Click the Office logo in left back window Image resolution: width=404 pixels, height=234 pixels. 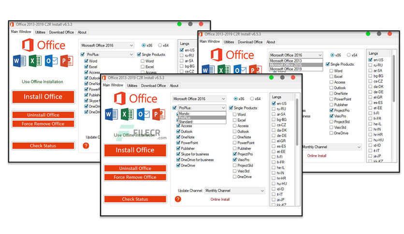point(43,45)
